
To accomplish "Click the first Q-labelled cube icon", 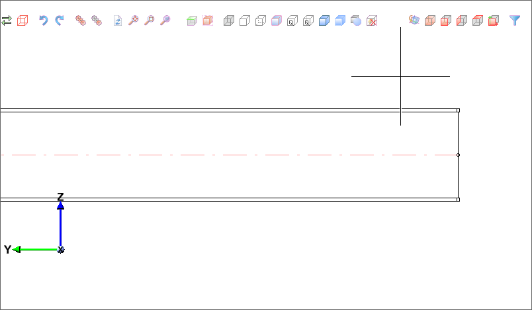I will [292, 20].
